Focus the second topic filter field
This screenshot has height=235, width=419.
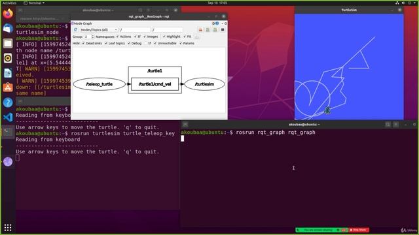pyautogui.click(x=168, y=30)
